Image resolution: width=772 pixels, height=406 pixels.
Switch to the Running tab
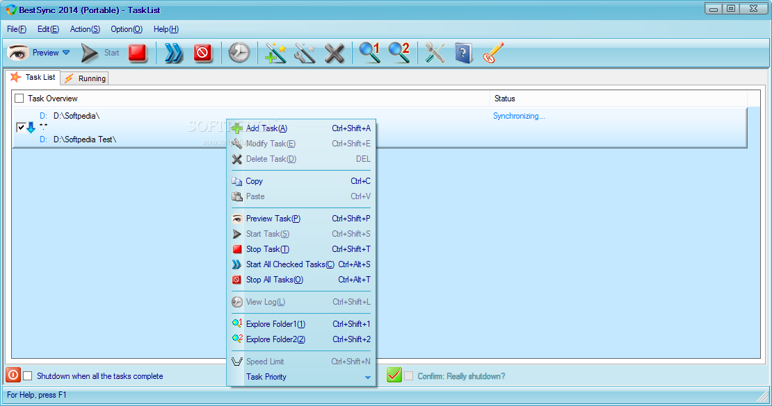(85, 78)
